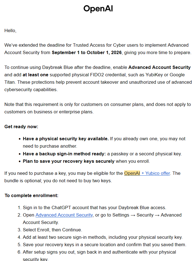Click the bold "September 1 to October 1, 2026" text
Viewport: 192px width, 261px height.
click(87, 53)
